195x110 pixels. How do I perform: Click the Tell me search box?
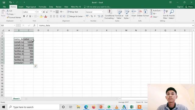click(97, 7)
